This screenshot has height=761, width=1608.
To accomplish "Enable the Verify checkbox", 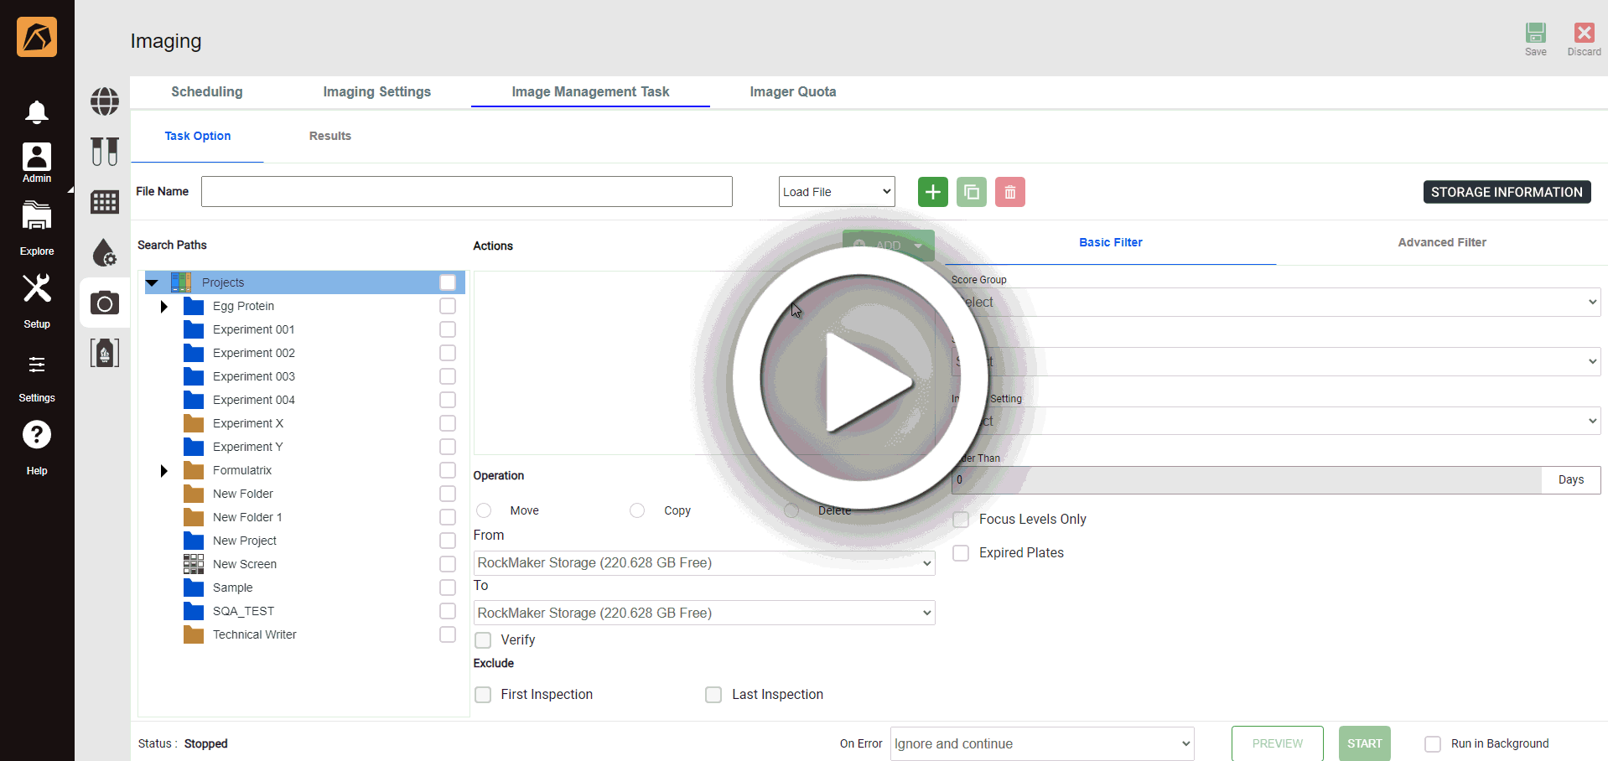I will [483, 640].
